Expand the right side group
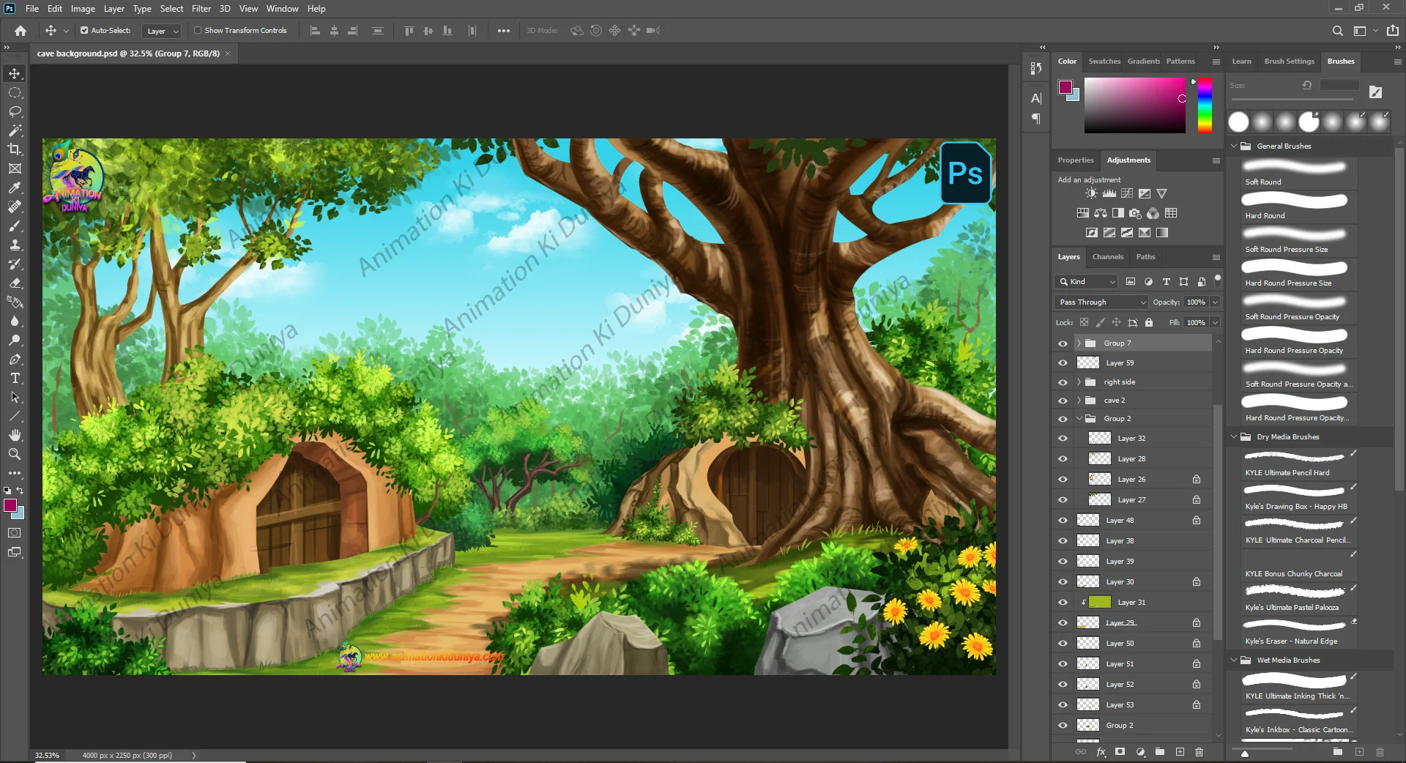Image resolution: width=1406 pixels, height=763 pixels. [1079, 382]
